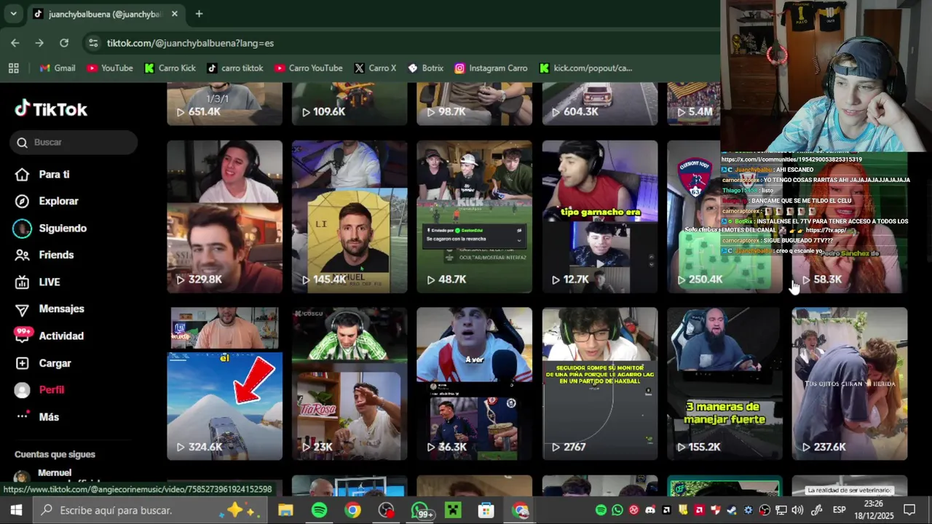This screenshot has height=524, width=932.
Task: Open the Botrix bookmark
Action: 426,68
